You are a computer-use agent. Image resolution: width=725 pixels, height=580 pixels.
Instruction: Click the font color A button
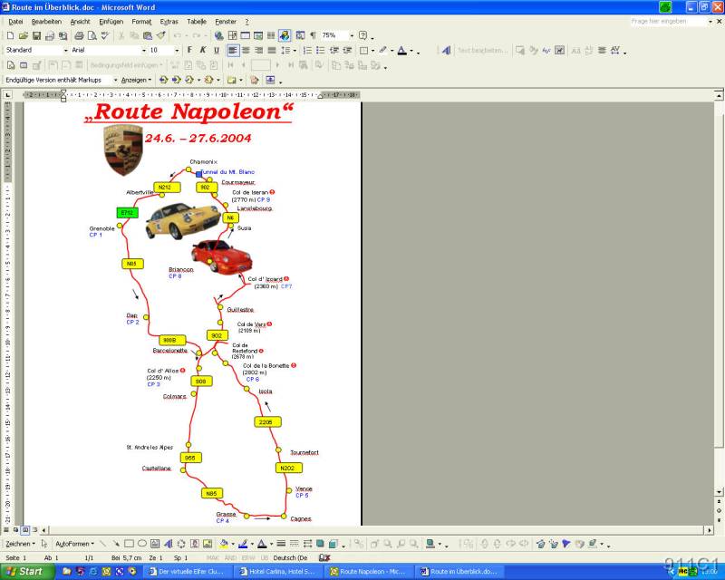403,51
